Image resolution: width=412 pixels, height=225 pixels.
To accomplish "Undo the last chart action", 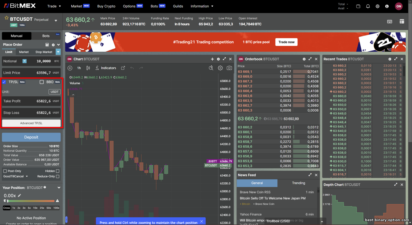I will (132, 68).
